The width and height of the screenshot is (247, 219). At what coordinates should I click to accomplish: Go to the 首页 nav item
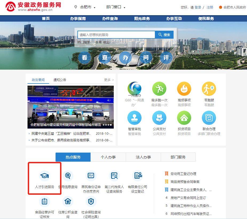pos(46,19)
